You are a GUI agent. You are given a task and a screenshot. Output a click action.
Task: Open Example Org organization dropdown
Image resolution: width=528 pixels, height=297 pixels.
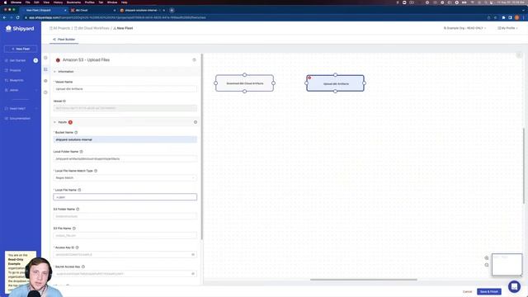click(x=464, y=28)
